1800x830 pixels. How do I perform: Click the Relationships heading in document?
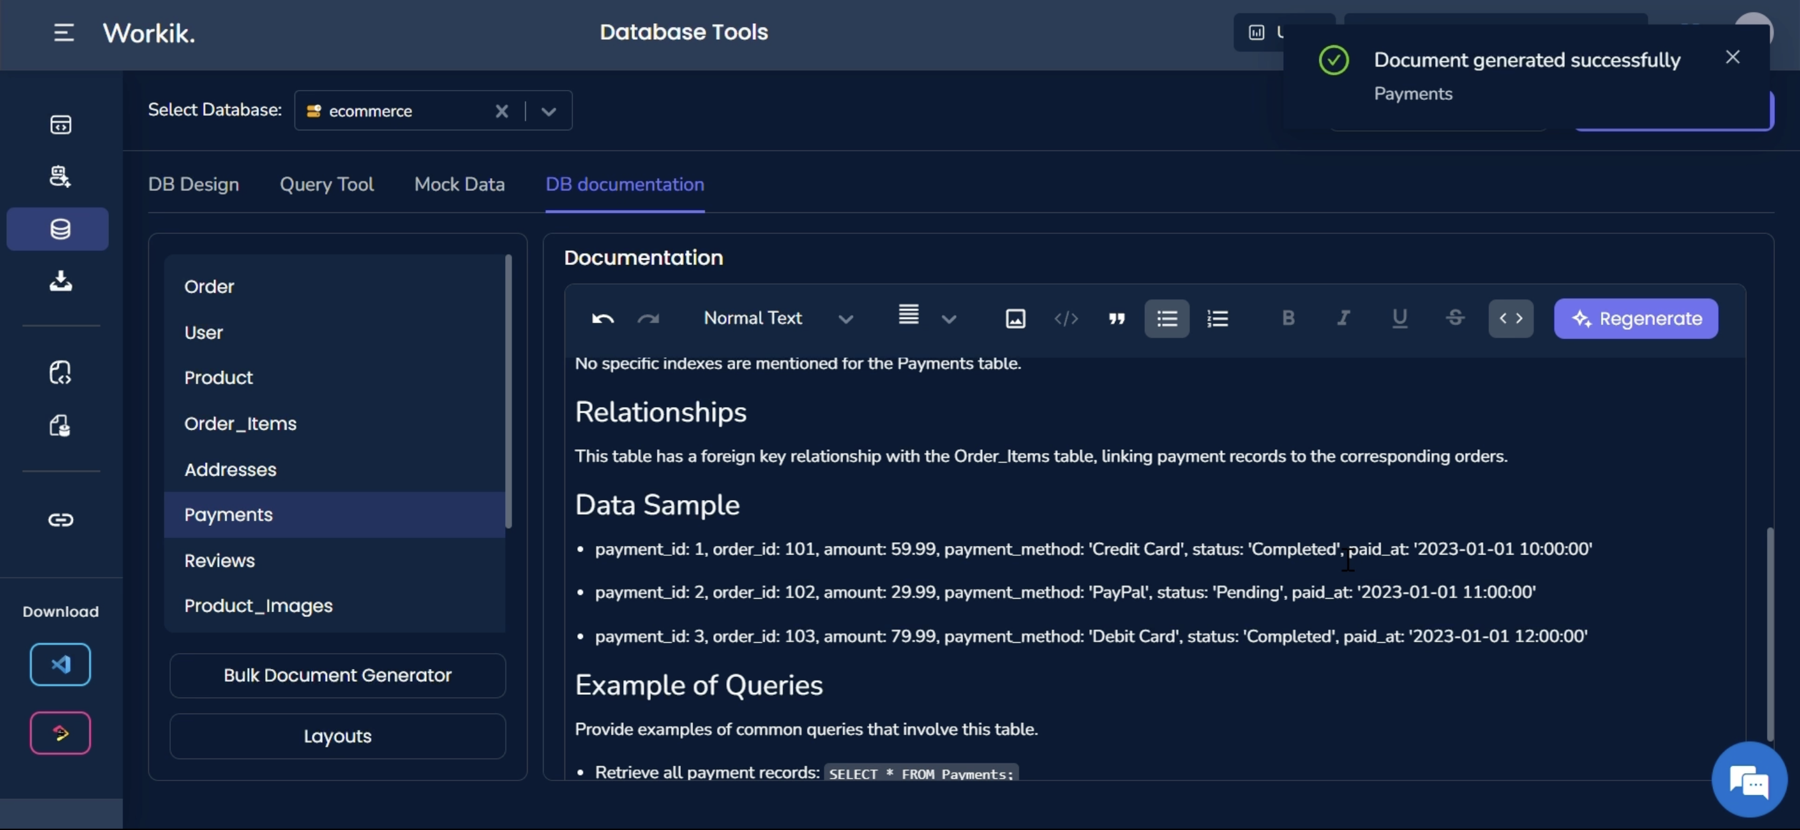click(x=661, y=412)
